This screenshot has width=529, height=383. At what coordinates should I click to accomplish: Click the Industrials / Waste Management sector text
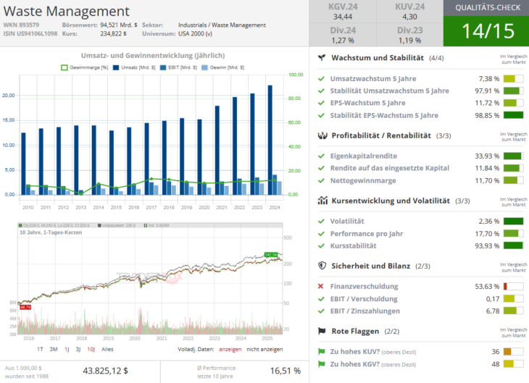click(222, 25)
